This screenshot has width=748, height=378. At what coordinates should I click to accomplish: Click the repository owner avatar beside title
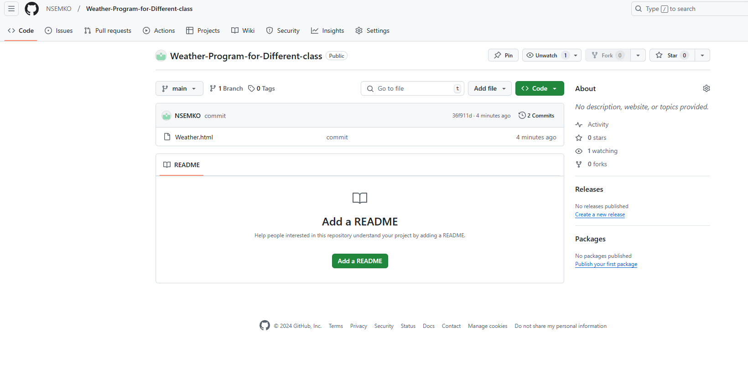(161, 56)
